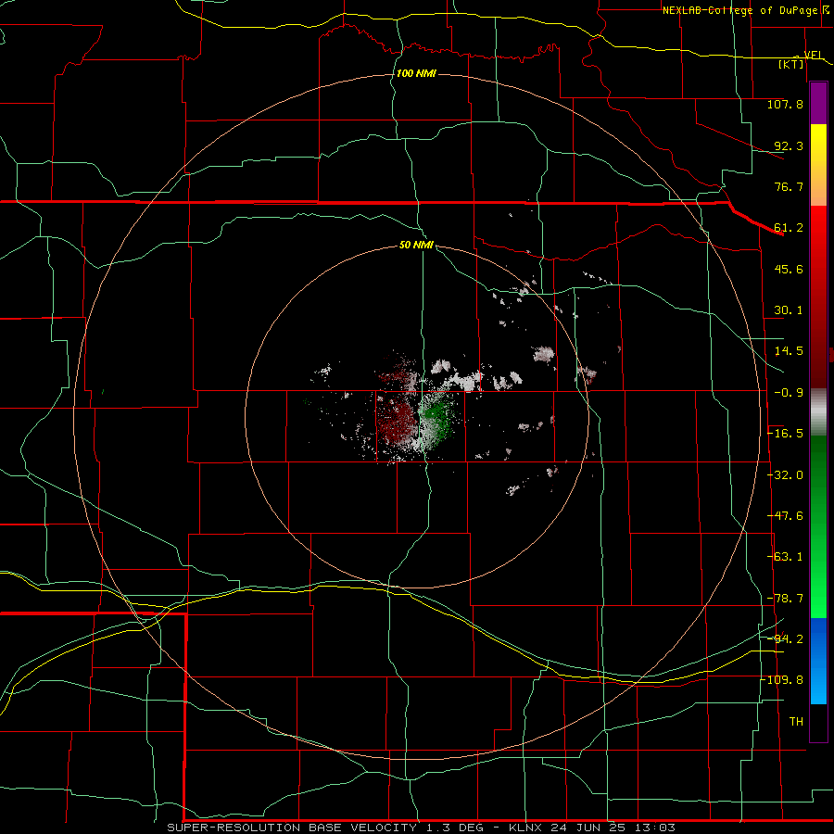This screenshot has height=834, width=834.
Task: Click the purple color bar segment
Action: coord(818,104)
